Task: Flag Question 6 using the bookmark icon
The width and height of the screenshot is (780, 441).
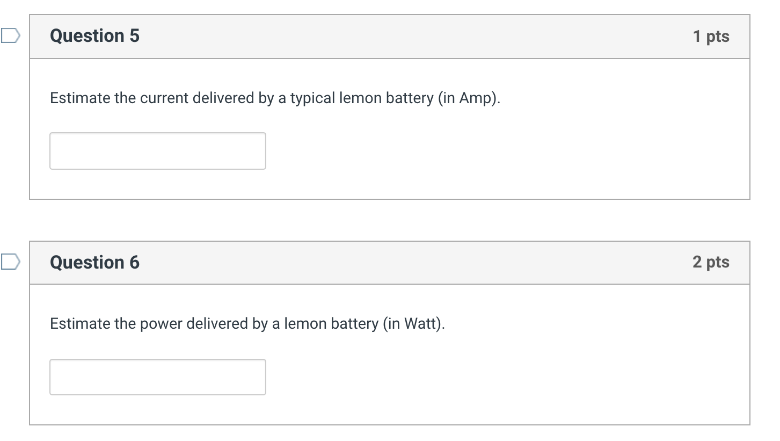Action: tap(10, 262)
